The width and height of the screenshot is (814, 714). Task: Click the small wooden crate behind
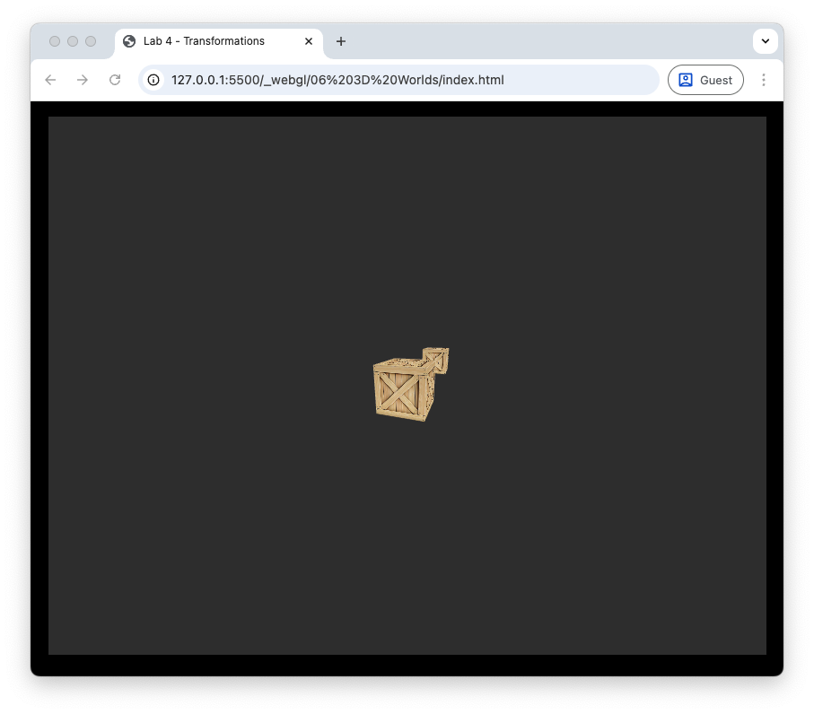pyautogui.click(x=437, y=360)
